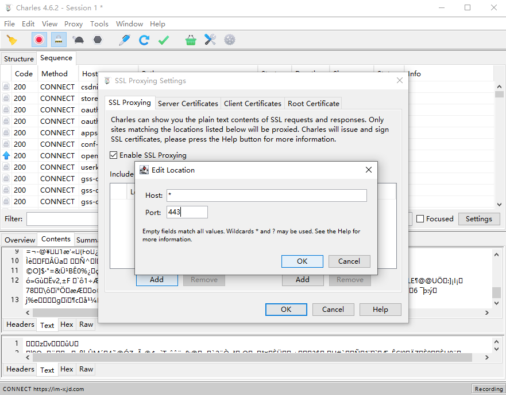Click lock icon of userk CONNECT row
This screenshot has height=395, width=506.
6,167
